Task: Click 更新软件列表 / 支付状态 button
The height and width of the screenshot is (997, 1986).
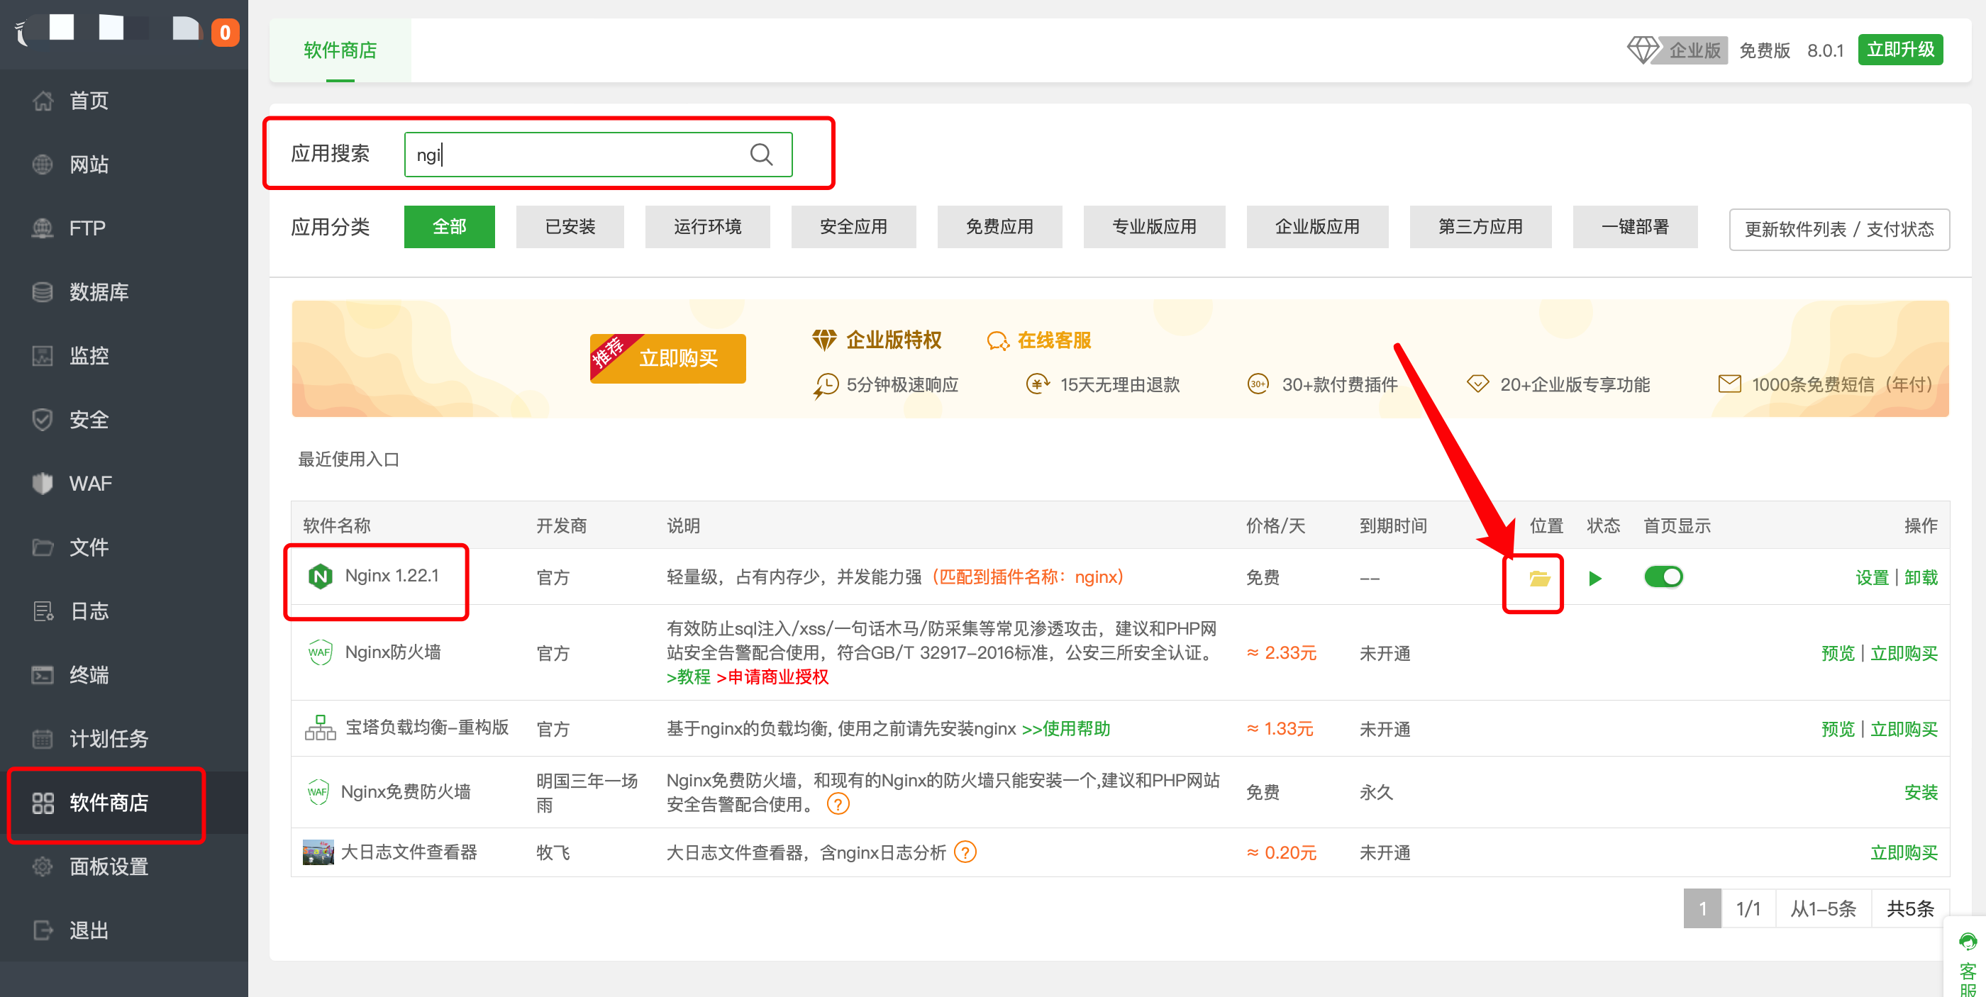Action: click(1838, 229)
